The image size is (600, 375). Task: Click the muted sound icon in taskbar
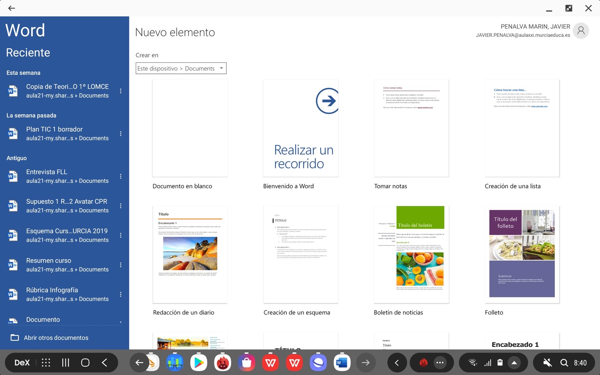pos(547,363)
